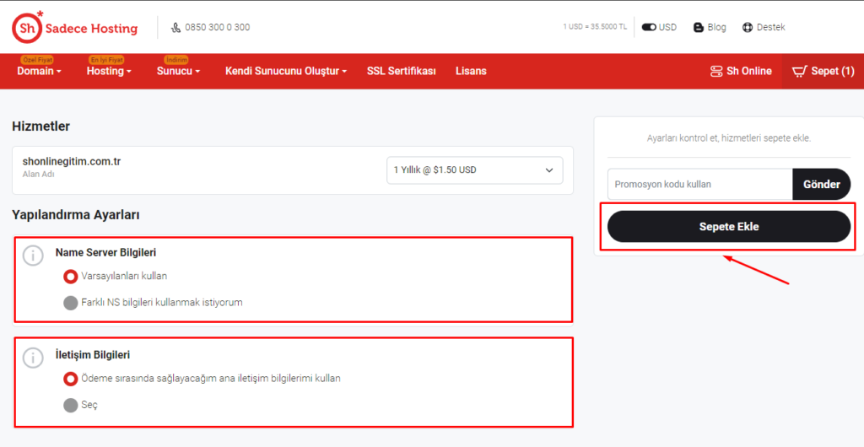
Task: Toggle the USD currency switch
Action: coord(649,27)
